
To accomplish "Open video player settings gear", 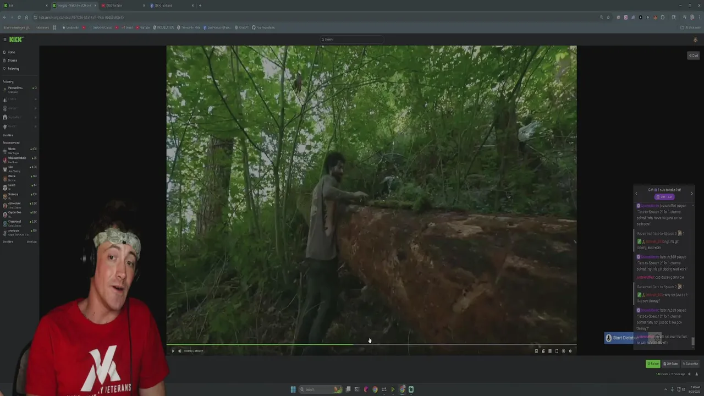I will pos(570,351).
